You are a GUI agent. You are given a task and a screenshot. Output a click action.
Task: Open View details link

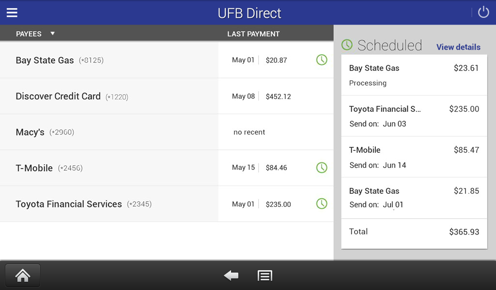pyautogui.click(x=458, y=47)
